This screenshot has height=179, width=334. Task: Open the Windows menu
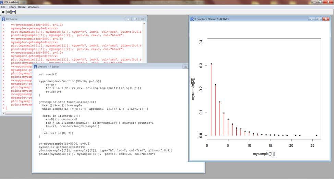pos(33,7)
